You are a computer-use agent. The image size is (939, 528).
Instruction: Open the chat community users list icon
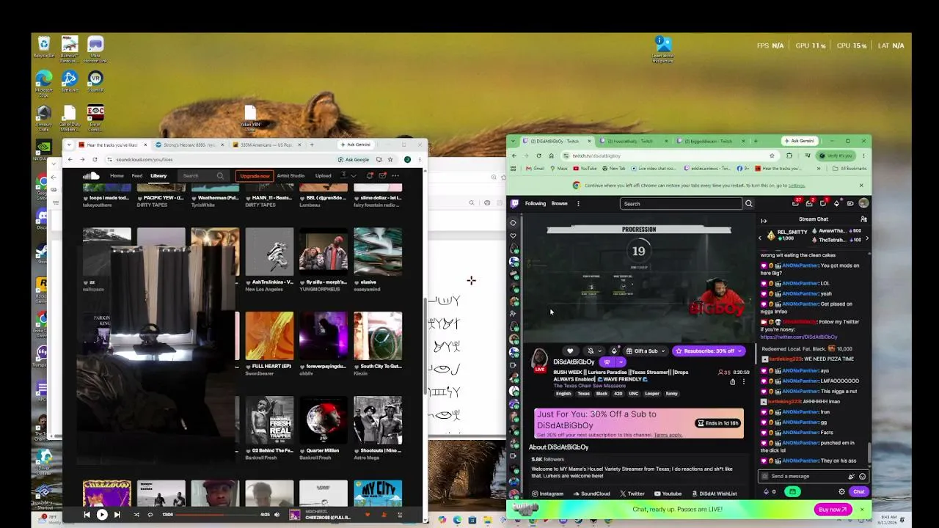(x=863, y=219)
